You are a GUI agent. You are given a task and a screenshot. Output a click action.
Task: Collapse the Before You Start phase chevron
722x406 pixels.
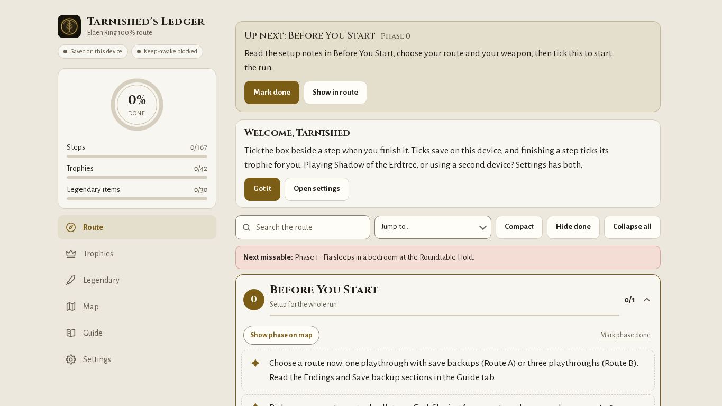(x=647, y=300)
